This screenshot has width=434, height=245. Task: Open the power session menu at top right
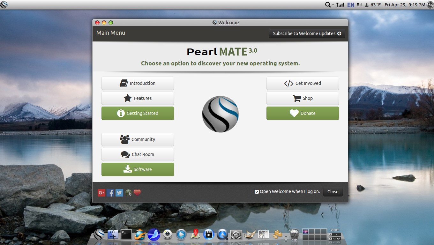point(430,5)
